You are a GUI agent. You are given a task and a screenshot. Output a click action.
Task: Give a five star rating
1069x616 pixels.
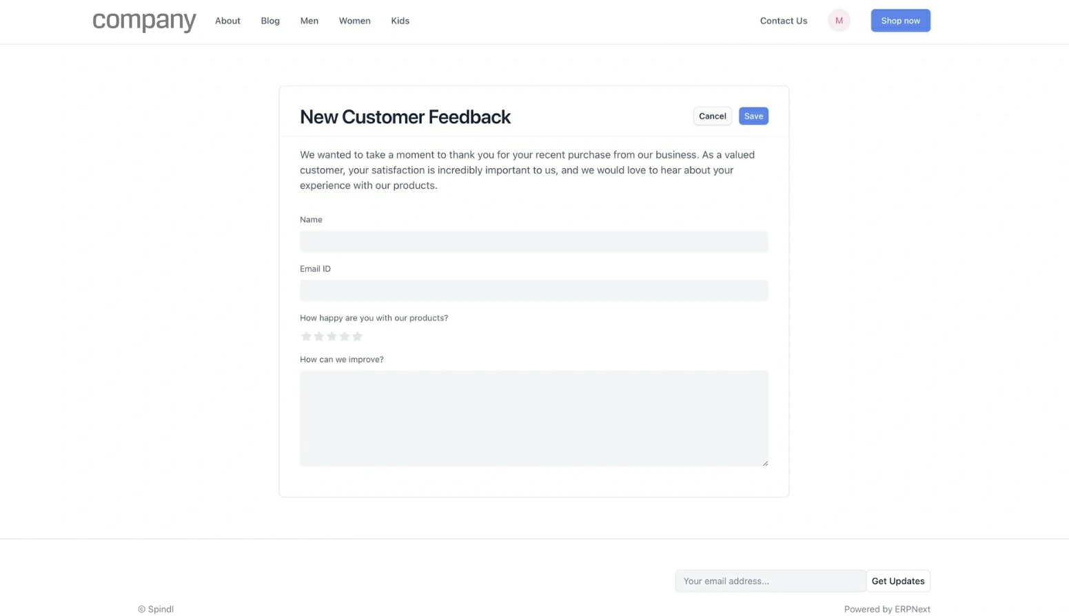pos(357,336)
